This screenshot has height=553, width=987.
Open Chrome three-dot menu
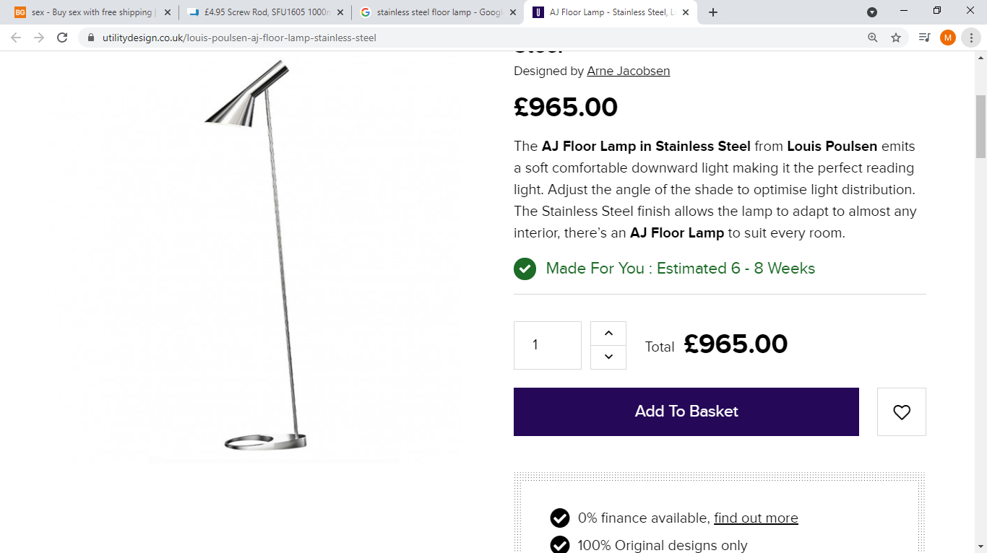click(971, 38)
